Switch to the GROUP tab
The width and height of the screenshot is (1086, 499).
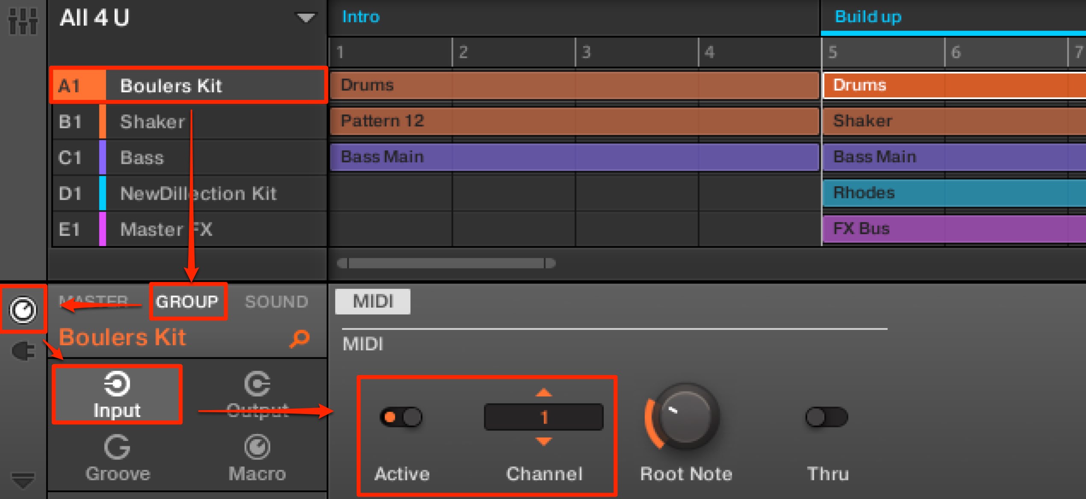coord(187,302)
